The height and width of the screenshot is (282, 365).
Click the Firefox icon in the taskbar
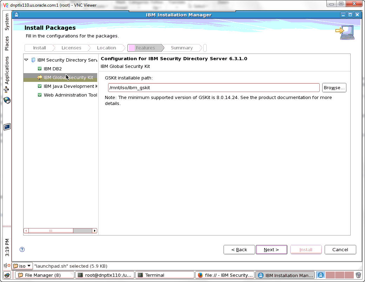pos(200,275)
